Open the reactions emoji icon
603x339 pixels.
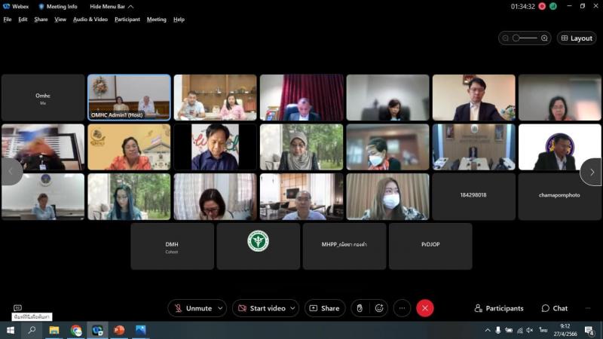pos(379,308)
